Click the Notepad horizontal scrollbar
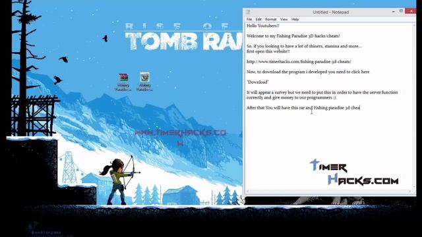Image resolution: width=422 pixels, height=237 pixels. [328, 192]
